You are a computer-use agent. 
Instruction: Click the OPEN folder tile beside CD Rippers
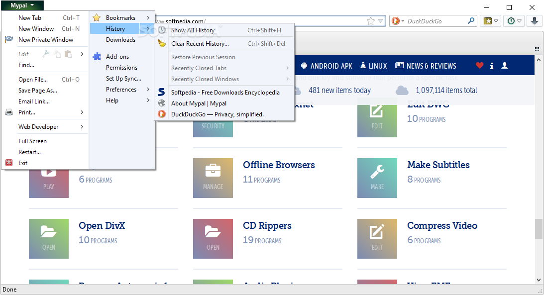[213, 239]
